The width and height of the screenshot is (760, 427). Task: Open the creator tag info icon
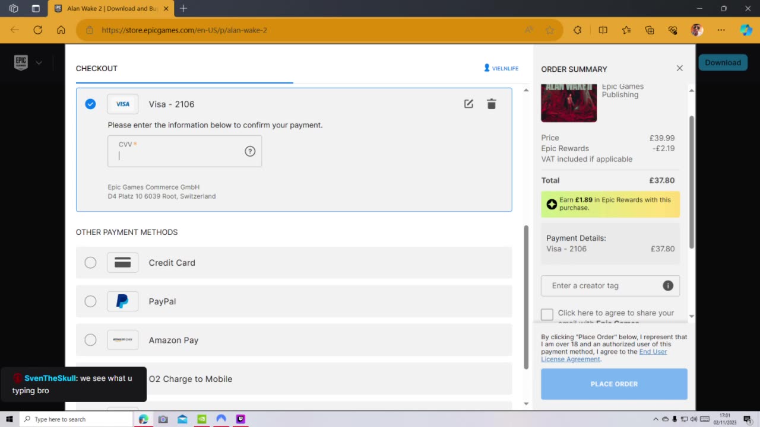(x=668, y=286)
